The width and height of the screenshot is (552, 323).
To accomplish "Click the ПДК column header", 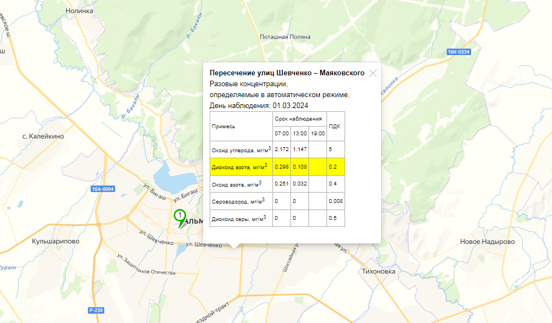I will (x=335, y=126).
